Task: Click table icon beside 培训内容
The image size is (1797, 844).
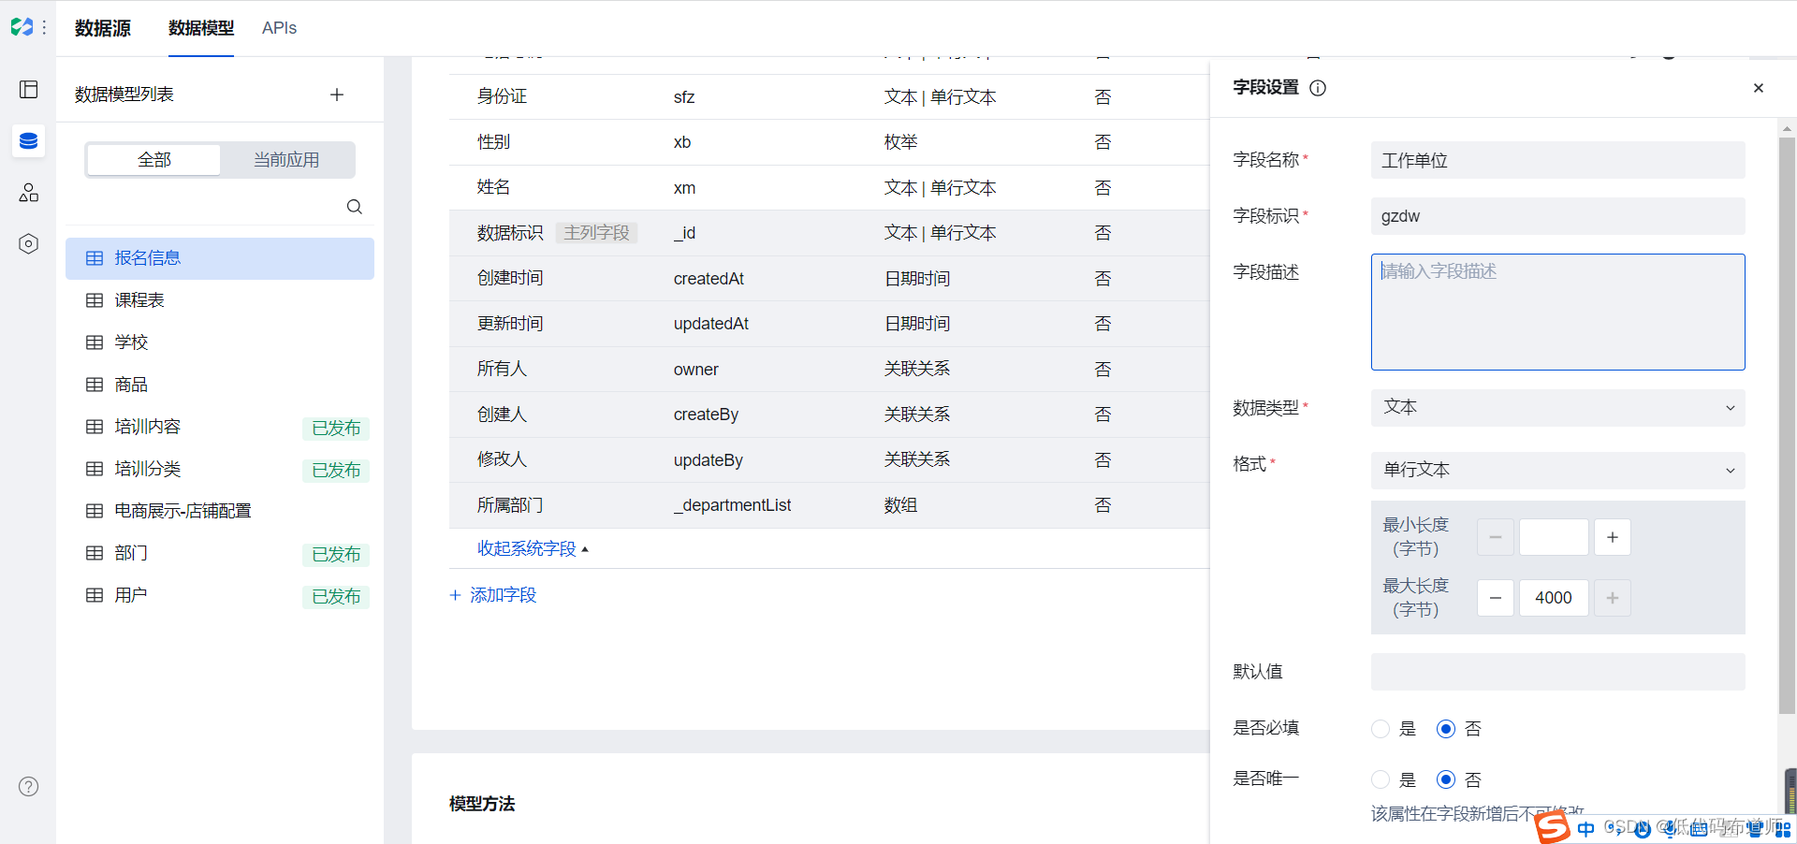Action: [x=95, y=427]
